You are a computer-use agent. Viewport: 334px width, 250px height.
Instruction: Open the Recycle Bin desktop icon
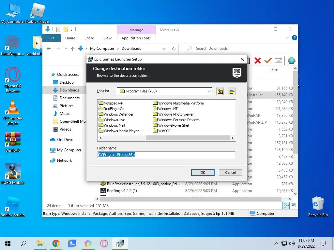point(318,207)
